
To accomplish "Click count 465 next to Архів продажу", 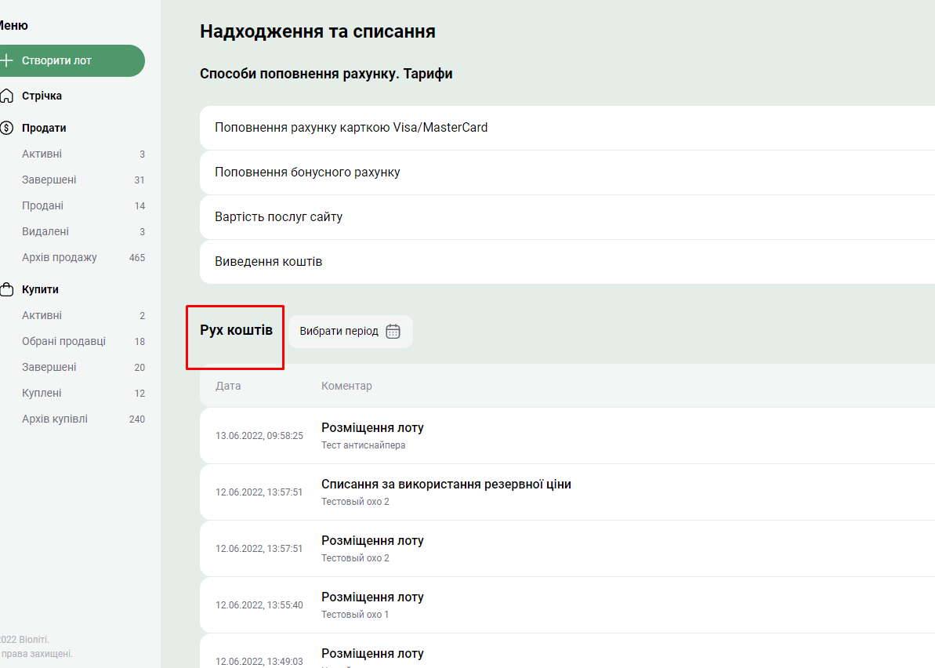I will (137, 258).
